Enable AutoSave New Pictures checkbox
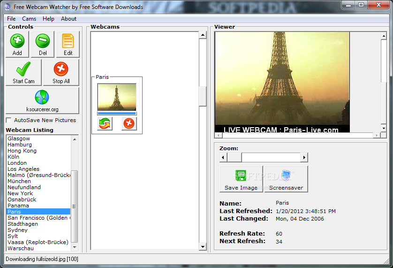This screenshot has height=268, width=393. [9, 121]
